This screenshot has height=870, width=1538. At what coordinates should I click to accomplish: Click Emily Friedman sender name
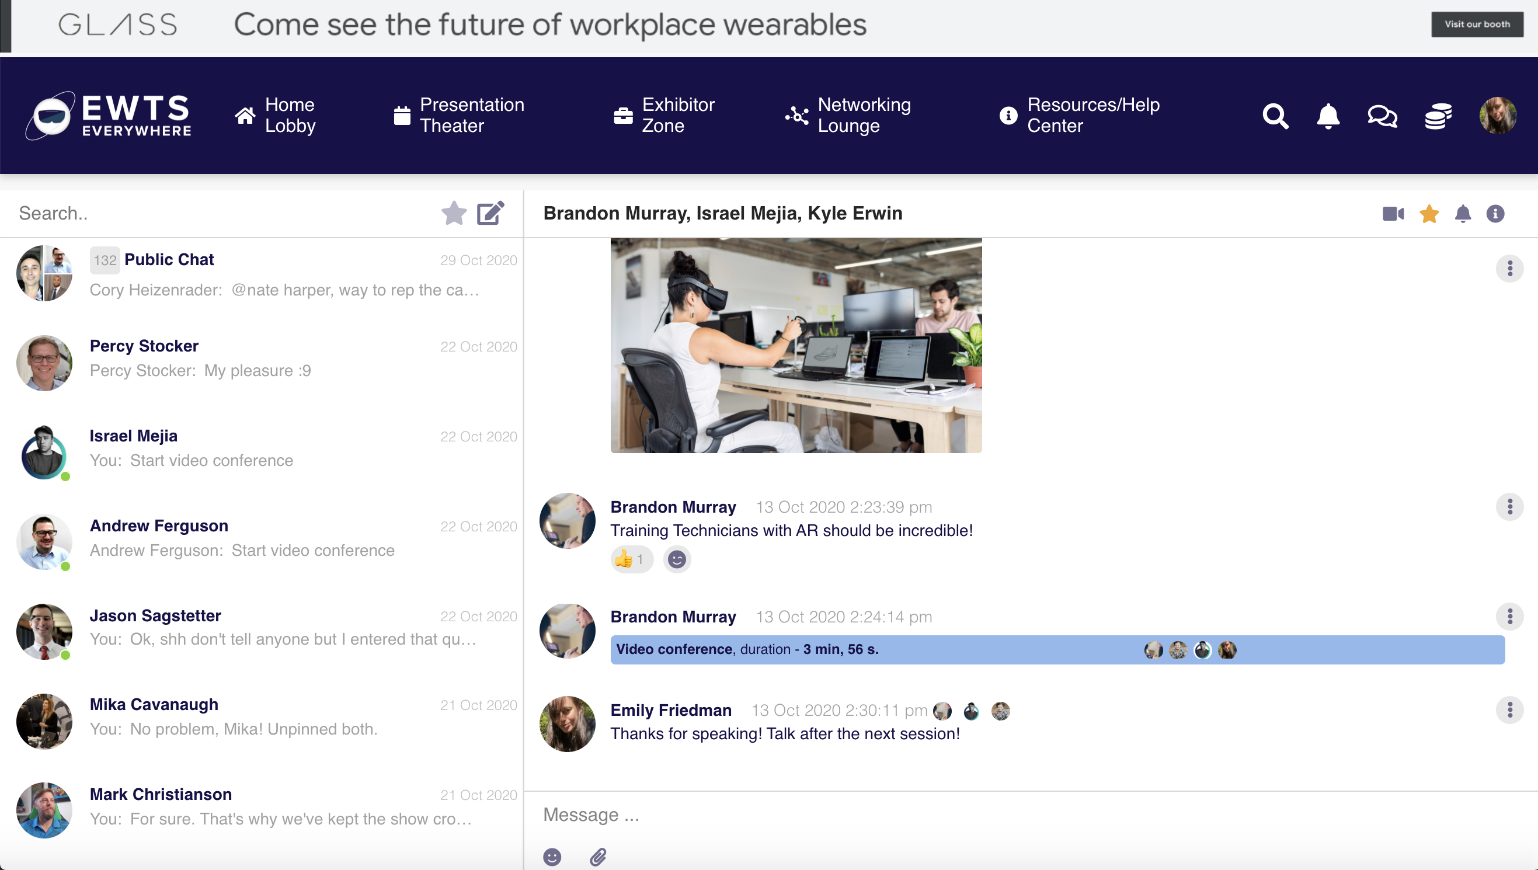670,710
